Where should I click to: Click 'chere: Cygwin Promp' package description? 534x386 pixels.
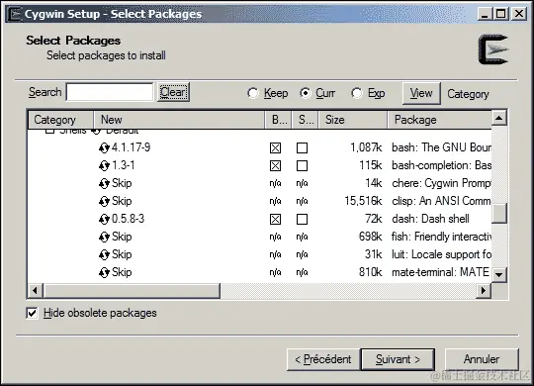click(441, 183)
